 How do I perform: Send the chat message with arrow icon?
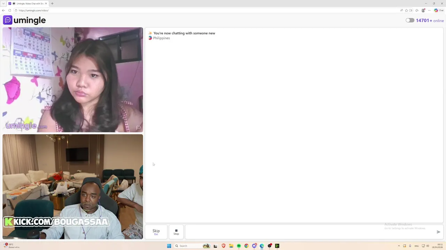[x=438, y=232]
